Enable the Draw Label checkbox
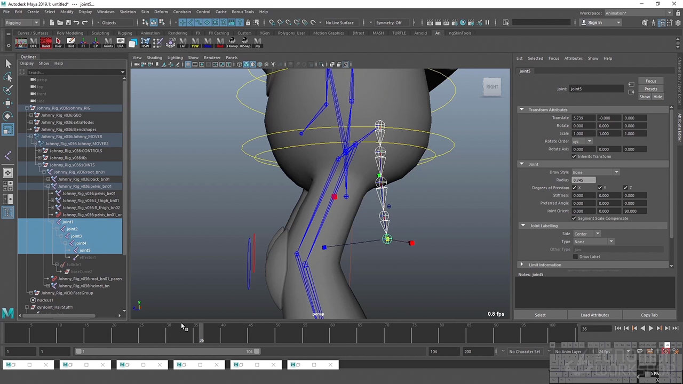The image size is (683, 384). pos(575,257)
